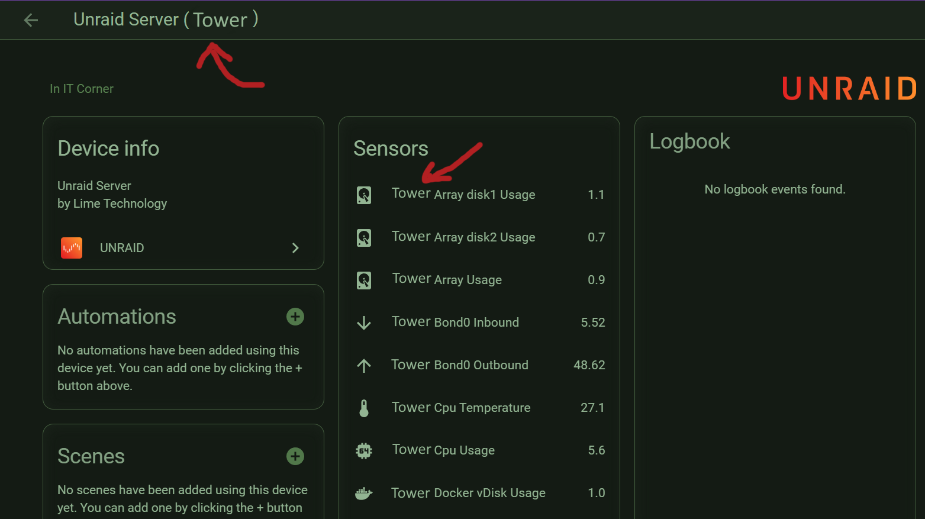
Task: Expand the UNRAID integration chevron
Action: point(295,248)
